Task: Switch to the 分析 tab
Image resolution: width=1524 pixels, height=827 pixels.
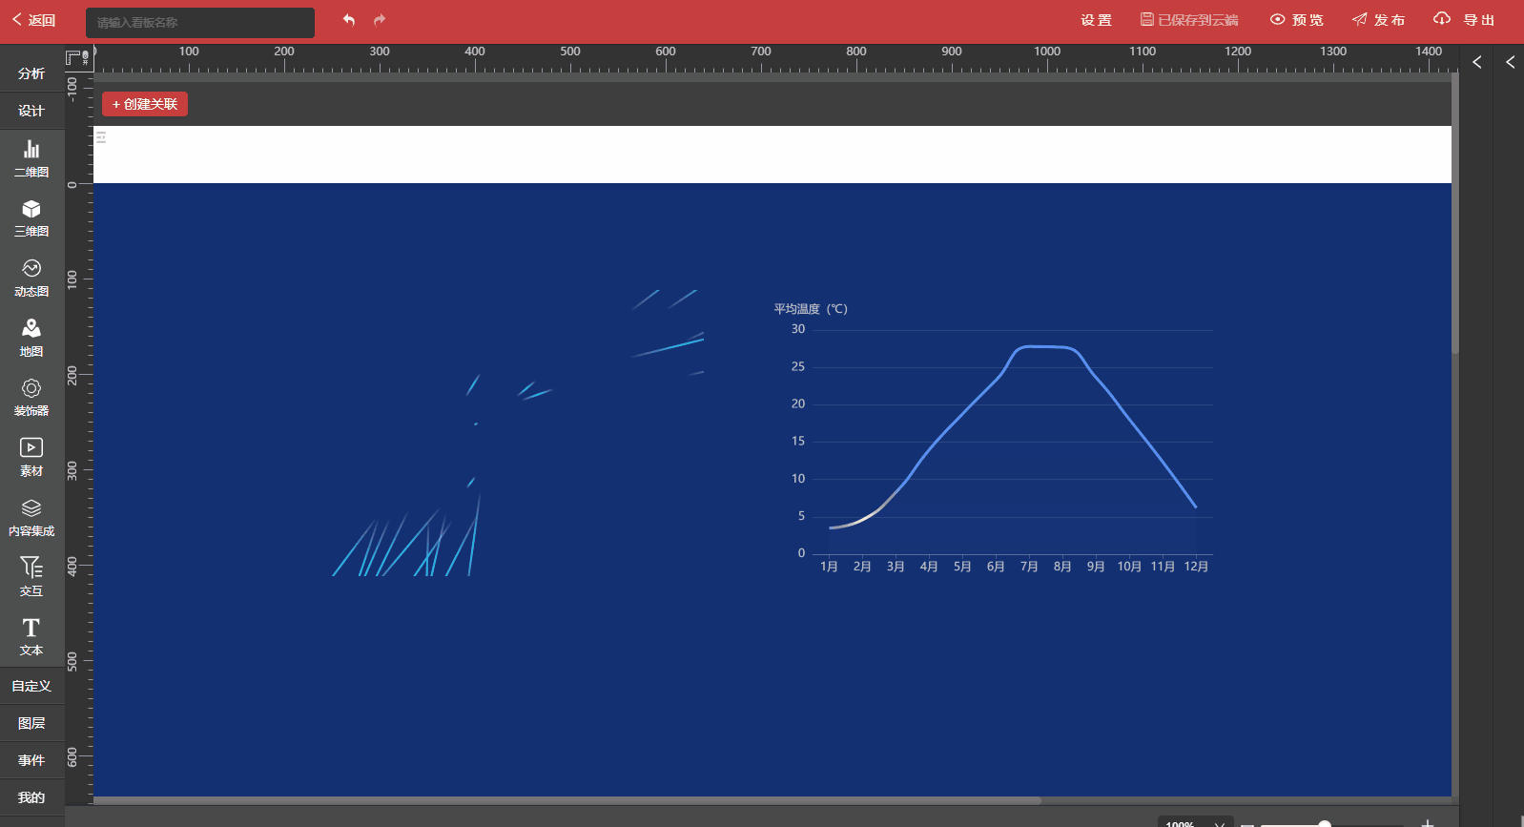Action: [x=31, y=73]
